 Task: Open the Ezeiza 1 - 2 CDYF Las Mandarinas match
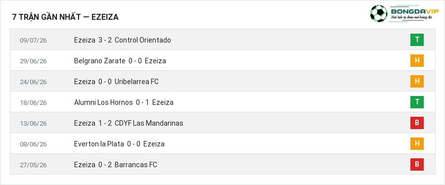[128, 123]
